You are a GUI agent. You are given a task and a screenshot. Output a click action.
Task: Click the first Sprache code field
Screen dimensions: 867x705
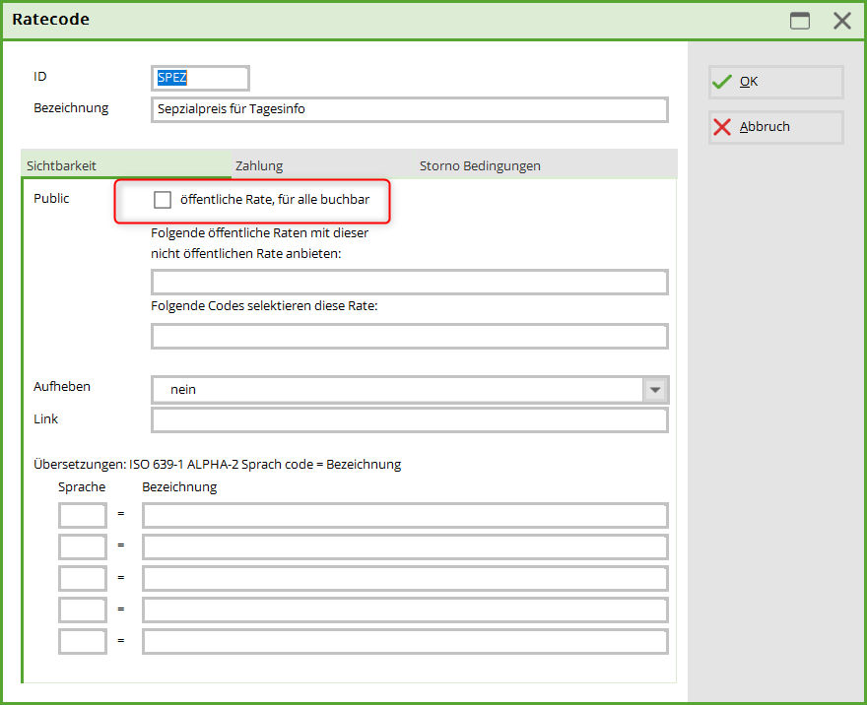(x=83, y=515)
